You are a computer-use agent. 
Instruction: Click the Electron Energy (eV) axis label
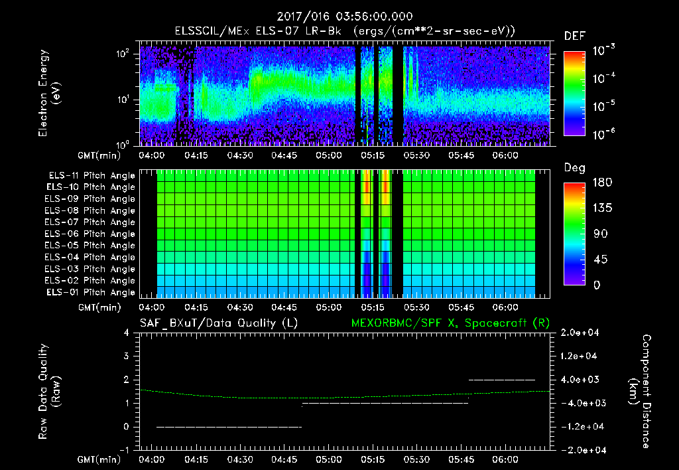click(x=49, y=93)
